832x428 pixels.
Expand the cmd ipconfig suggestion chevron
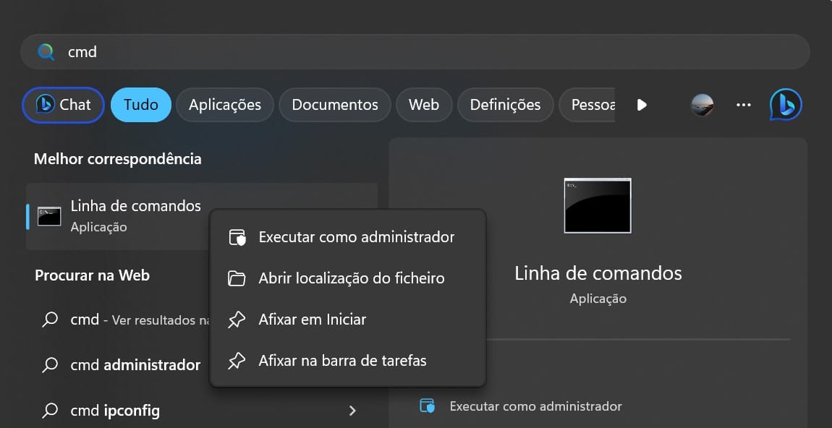pos(352,411)
